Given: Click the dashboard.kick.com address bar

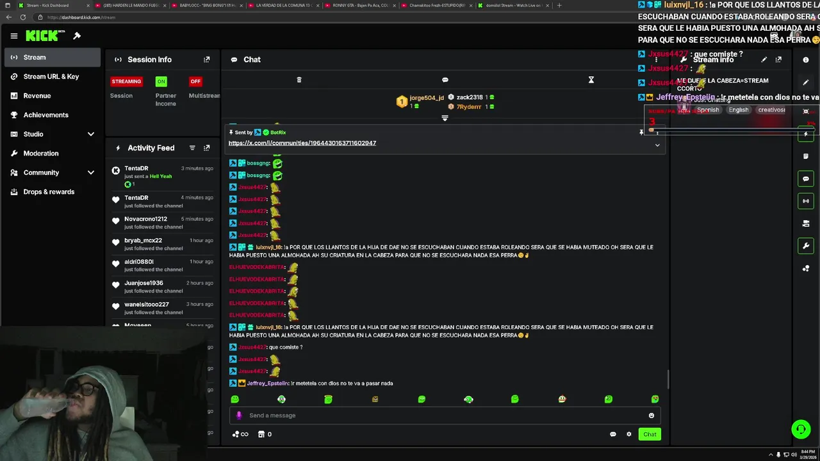Looking at the screenshot, I should tap(81, 17).
